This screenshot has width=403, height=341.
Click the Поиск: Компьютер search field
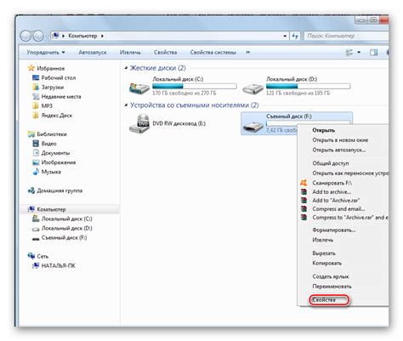click(x=346, y=36)
